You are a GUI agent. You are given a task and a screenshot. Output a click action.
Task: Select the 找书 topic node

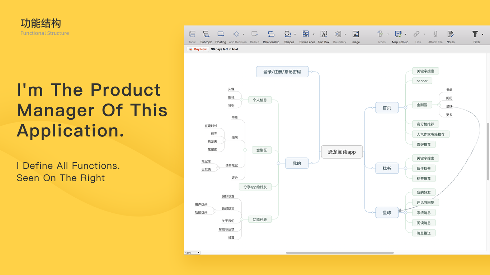[x=387, y=168]
